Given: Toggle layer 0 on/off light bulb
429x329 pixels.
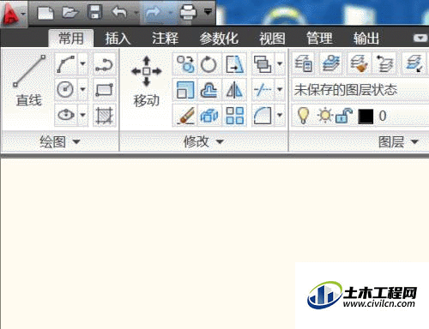Looking at the screenshot, I should click(303, 116).
